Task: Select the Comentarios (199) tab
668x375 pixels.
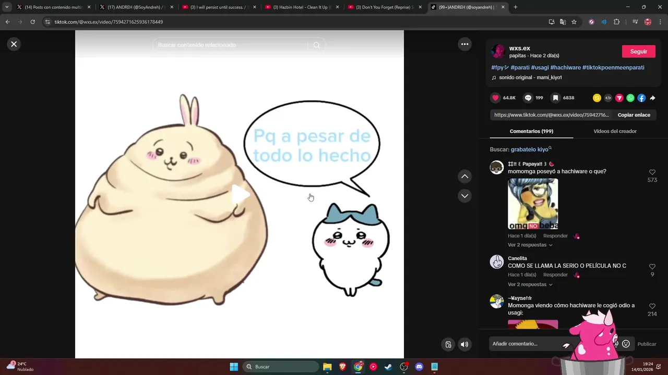Action: click(531, 131)
